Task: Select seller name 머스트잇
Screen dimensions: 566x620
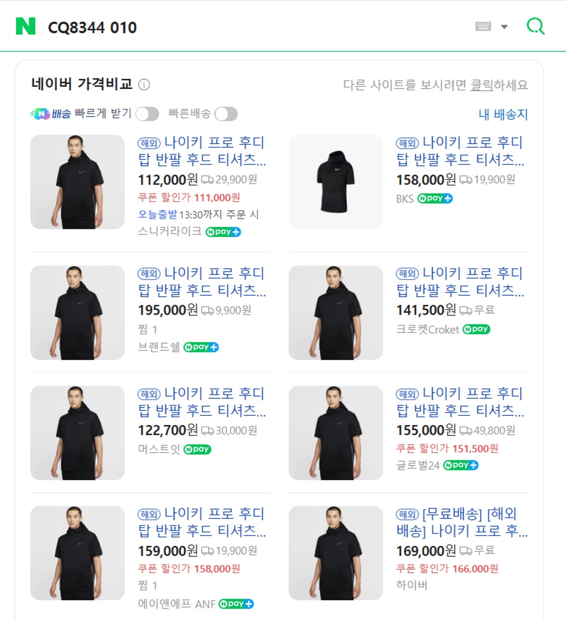Action: [159, 450]
